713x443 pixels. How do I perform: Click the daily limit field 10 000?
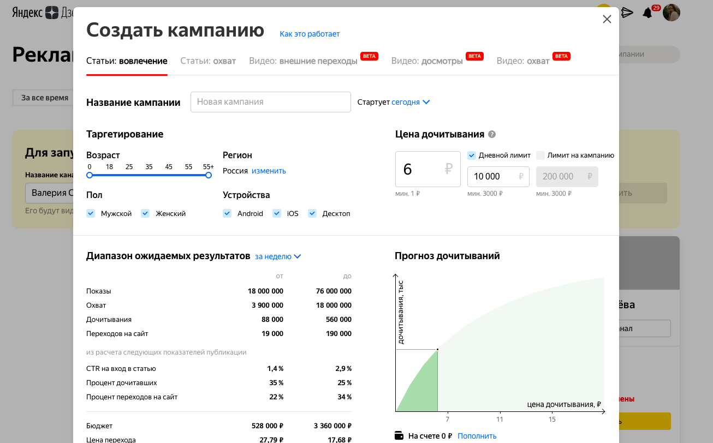tap(498, 177)
